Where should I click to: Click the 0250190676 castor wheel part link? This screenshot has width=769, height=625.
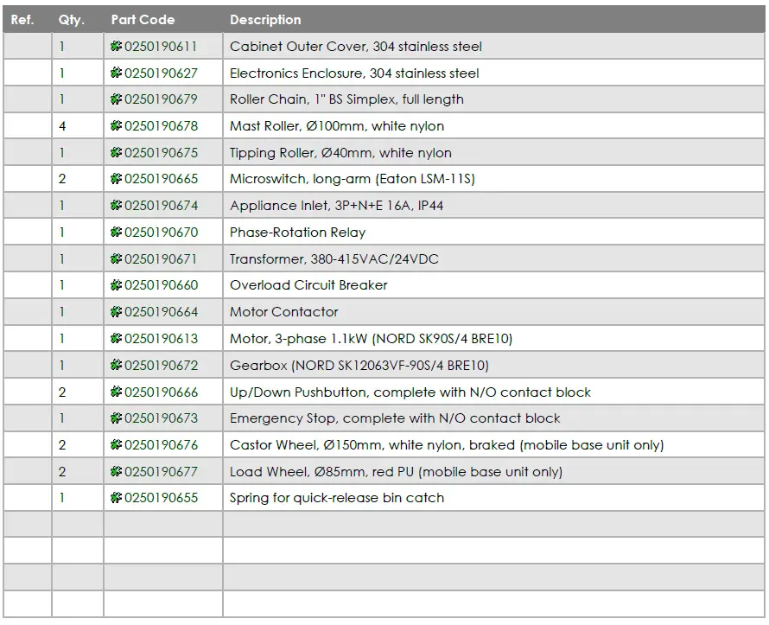pos(161,445)
